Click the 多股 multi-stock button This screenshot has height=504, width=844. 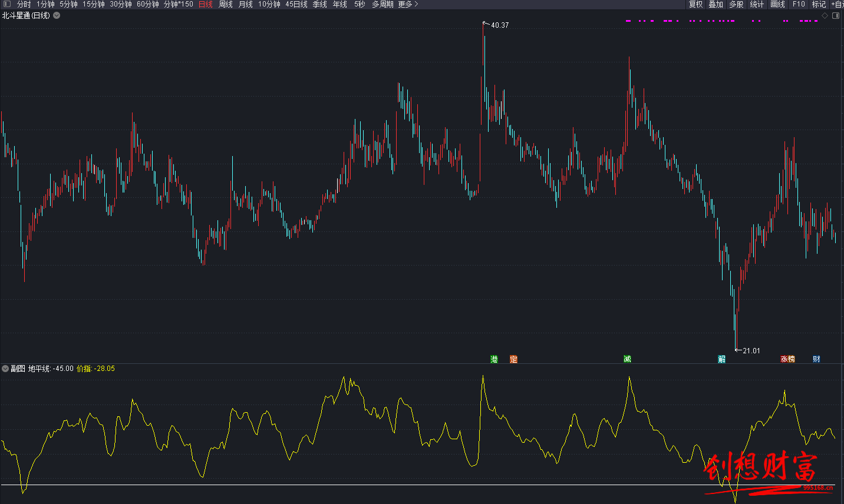click(736, 4)
